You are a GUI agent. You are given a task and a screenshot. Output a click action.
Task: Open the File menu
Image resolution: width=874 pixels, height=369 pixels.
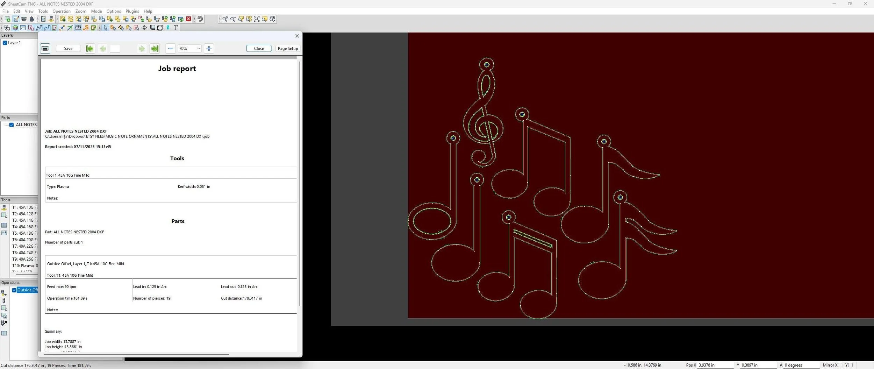click(x=6, y=11)
